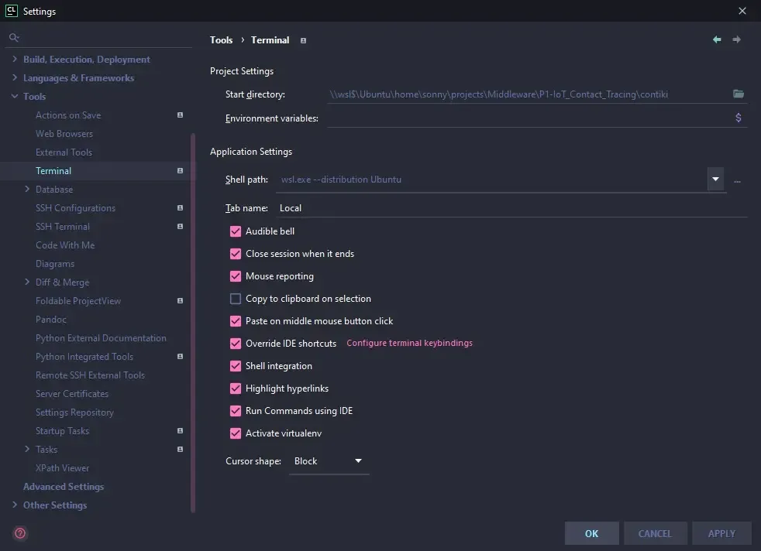Click the search magnifier icon in settings
This screenshot has height=551, width=761.
(x=13, y=37)
